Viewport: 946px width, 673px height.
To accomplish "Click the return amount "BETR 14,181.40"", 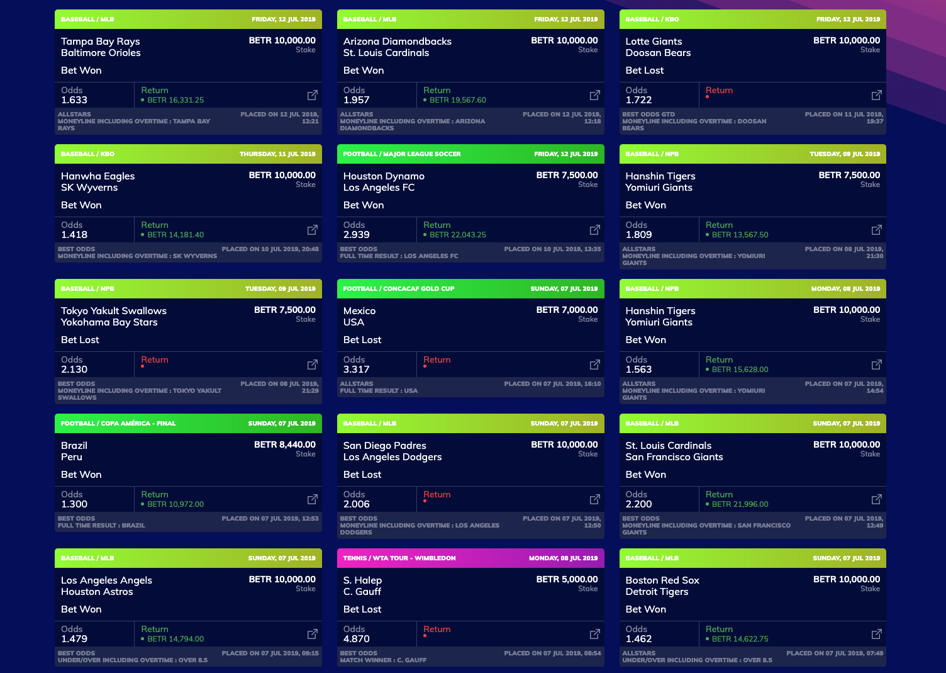I will click(175, 235).
